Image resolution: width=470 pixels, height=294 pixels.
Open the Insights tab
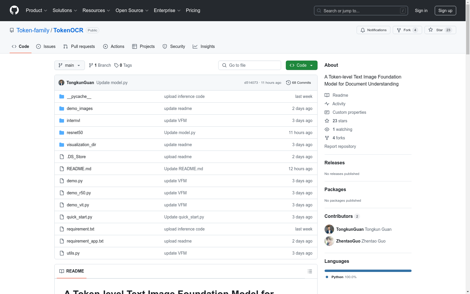pyautogui.click(x=204, y=46)
